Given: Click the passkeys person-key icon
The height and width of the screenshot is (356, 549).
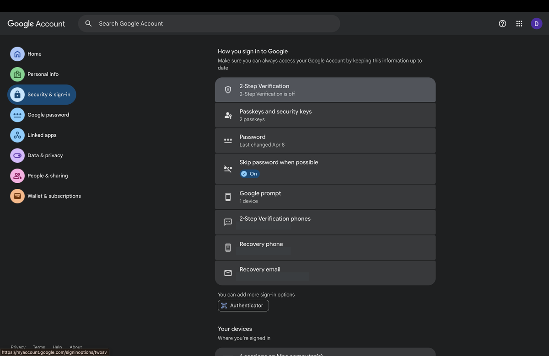Looking at the screenshot, I should click(x=228, y=115).
